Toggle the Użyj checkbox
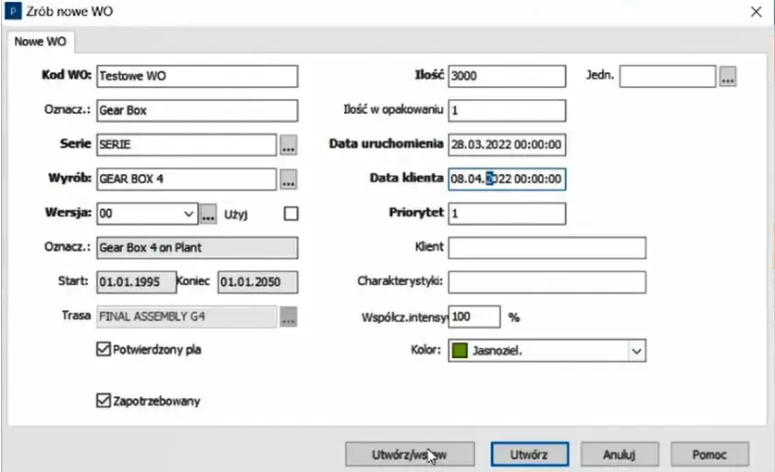This screenshot has height=472, width=775. [x=291, y=214]
